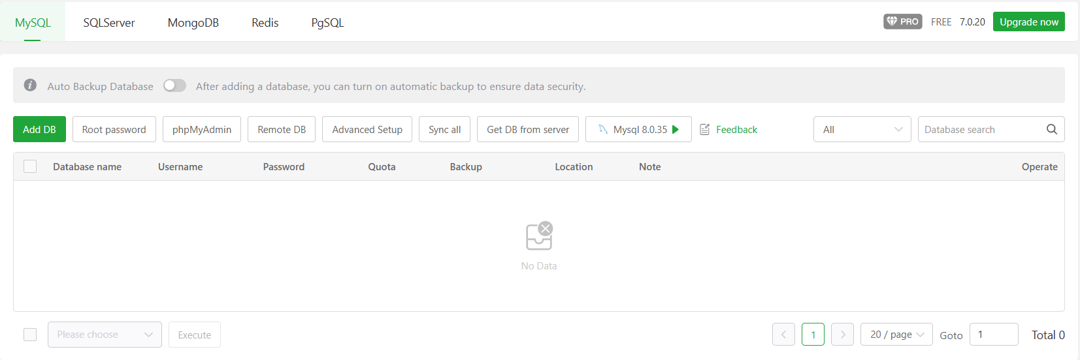Open the All filter dropdown
1080x360 pixels.
click(862, 129)
